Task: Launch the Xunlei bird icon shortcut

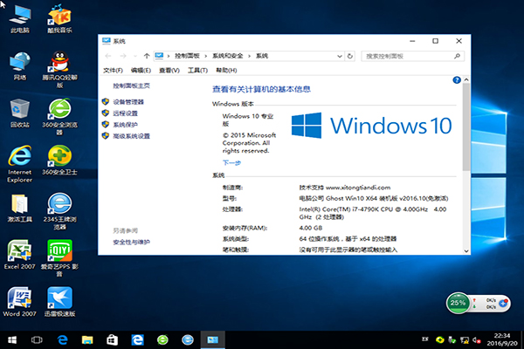Action: coord(59,302)
